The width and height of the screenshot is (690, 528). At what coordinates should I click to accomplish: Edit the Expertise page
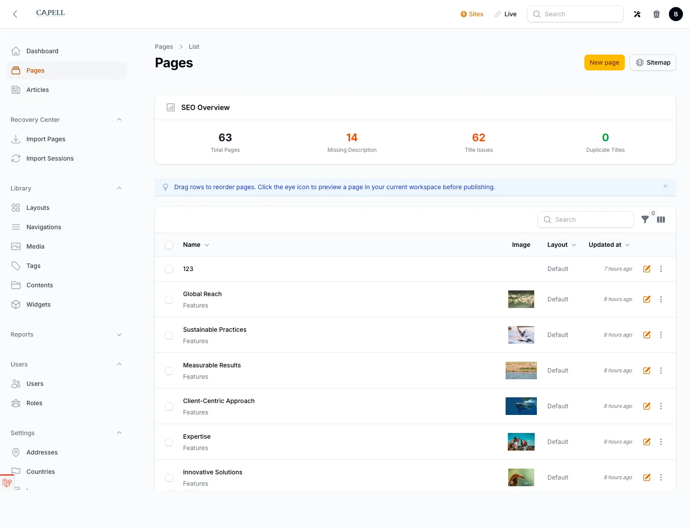[x=647, y=442]
